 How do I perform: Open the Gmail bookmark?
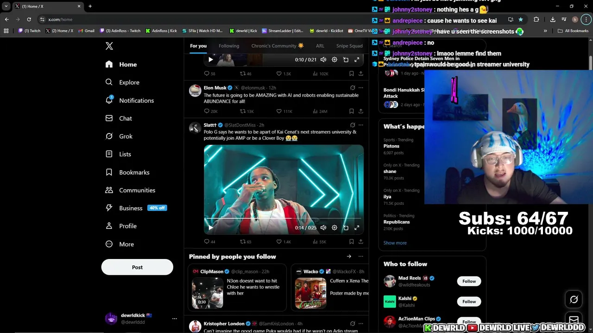click(x=86, y=31)
